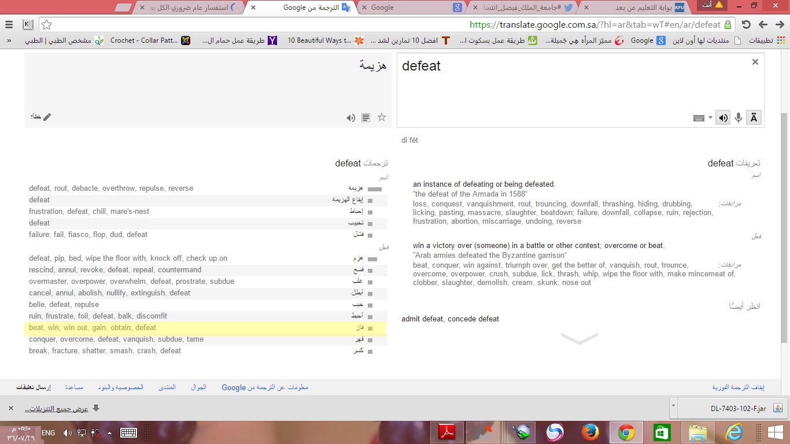This screenshot has width=790, height=444.
Task: Bookmark this page with the star icon
Action: coord(47,25)
